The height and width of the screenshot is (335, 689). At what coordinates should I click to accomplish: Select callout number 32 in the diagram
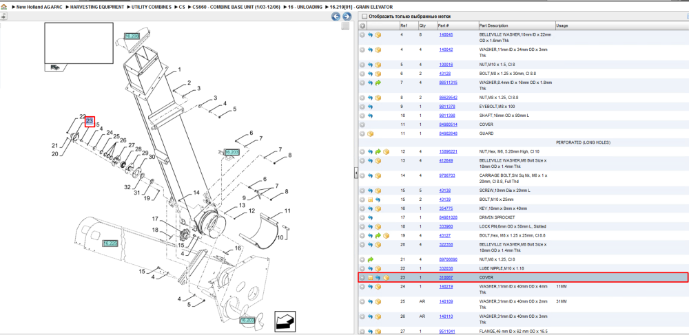127,187
